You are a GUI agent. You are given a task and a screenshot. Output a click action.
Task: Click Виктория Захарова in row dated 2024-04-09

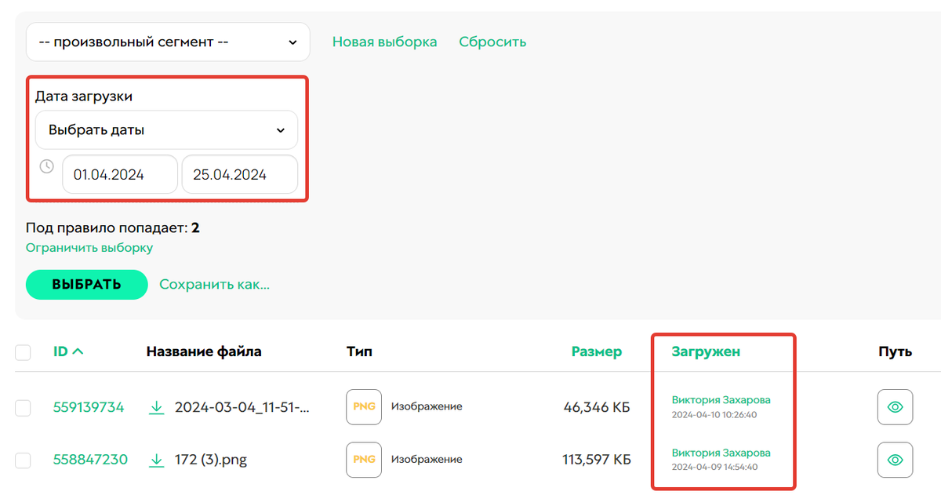point(721,453)
